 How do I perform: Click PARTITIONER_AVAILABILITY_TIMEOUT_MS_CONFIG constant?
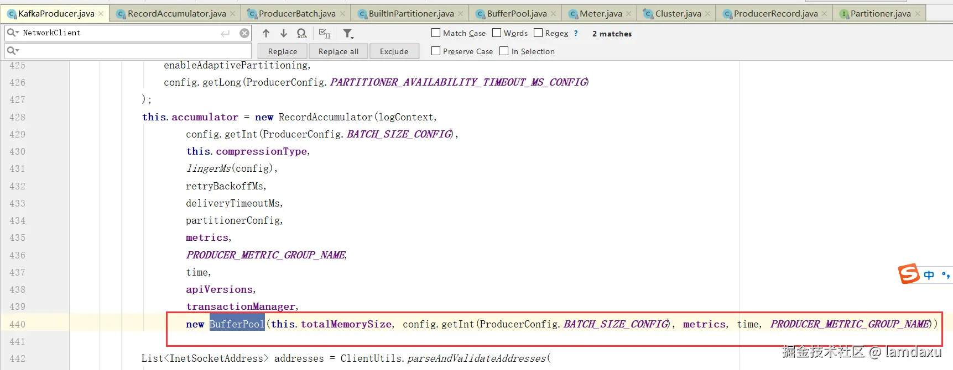[x=458, y=82]
